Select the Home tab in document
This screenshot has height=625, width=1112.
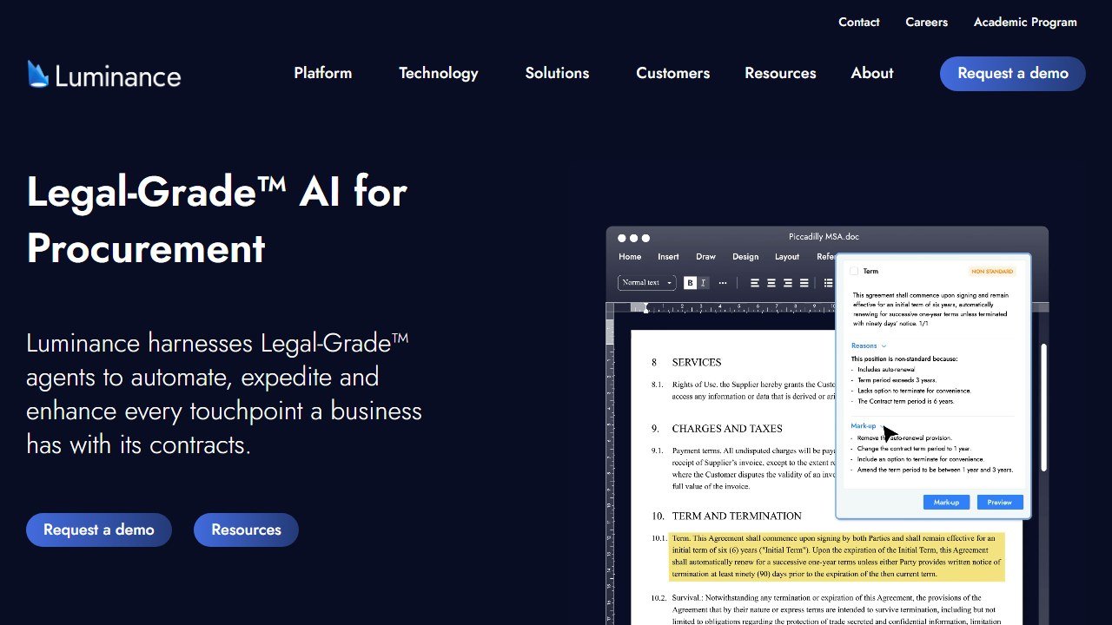pos(630,257)
